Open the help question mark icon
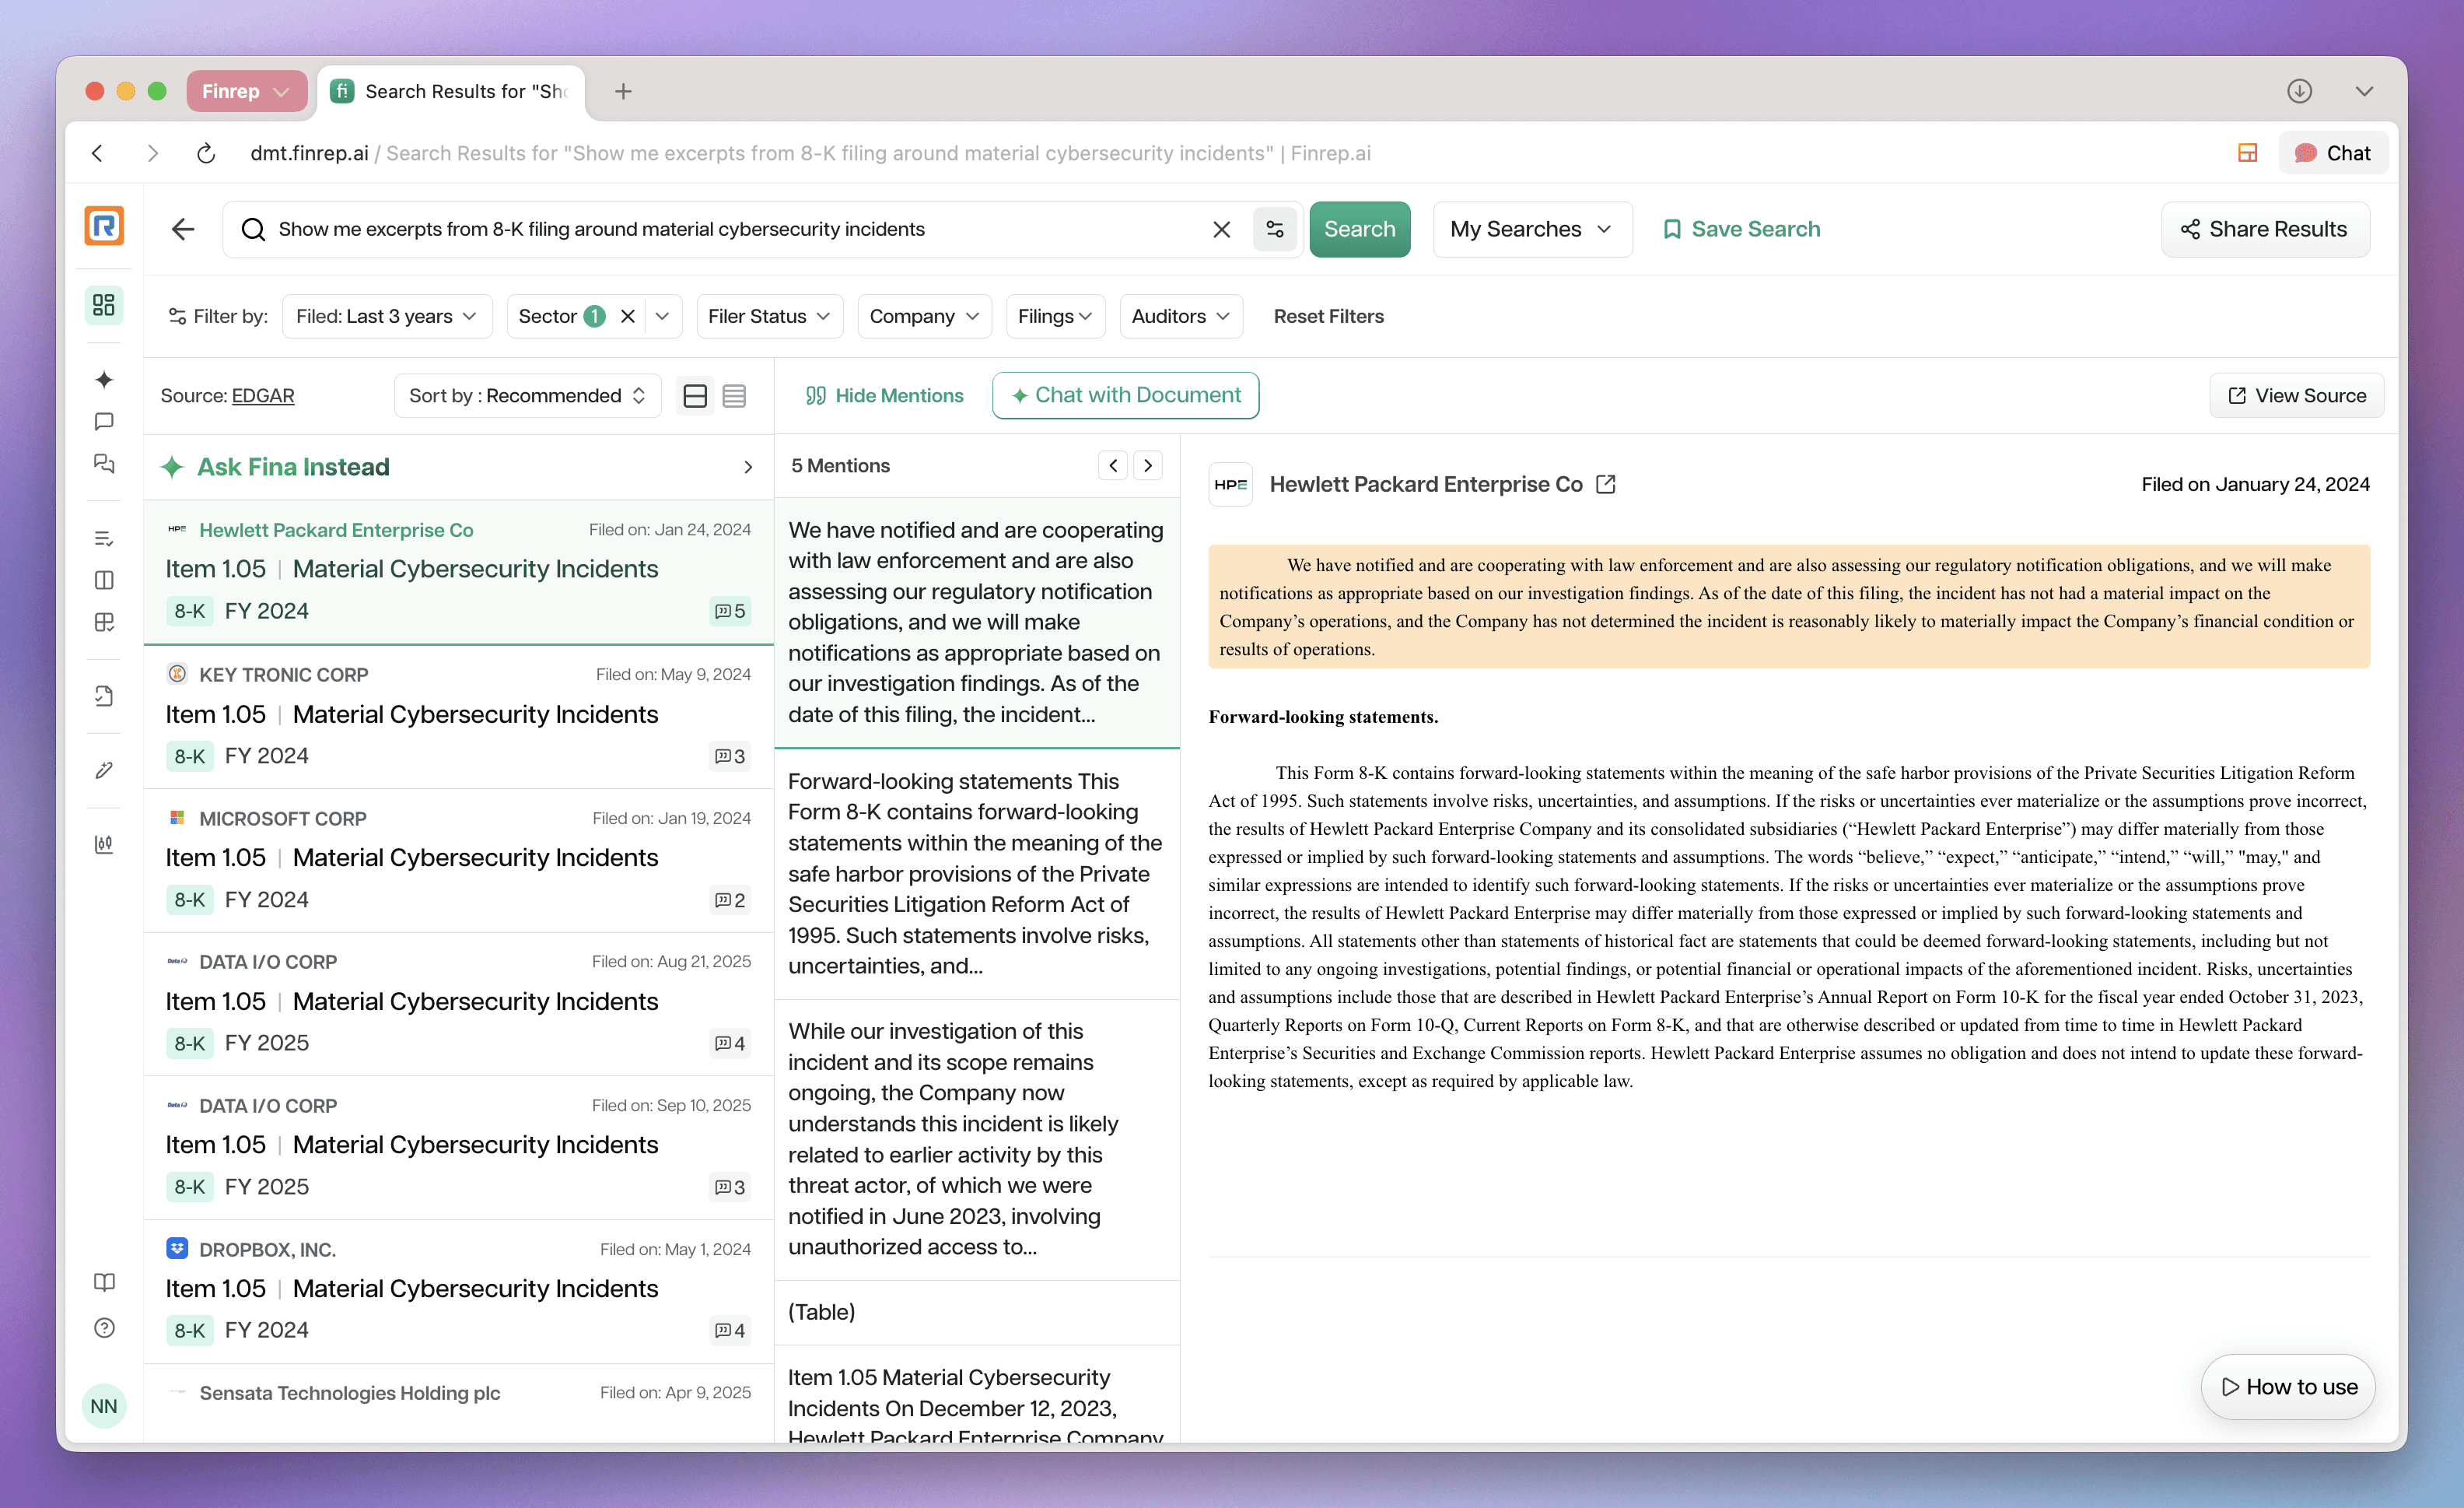Viewport: 2464px width, 1508px height. tap(104, 1328)
